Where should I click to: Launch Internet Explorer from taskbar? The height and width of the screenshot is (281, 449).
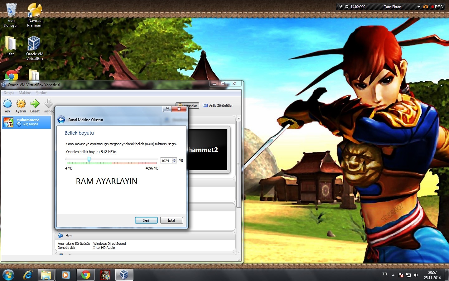click(28, 275)
